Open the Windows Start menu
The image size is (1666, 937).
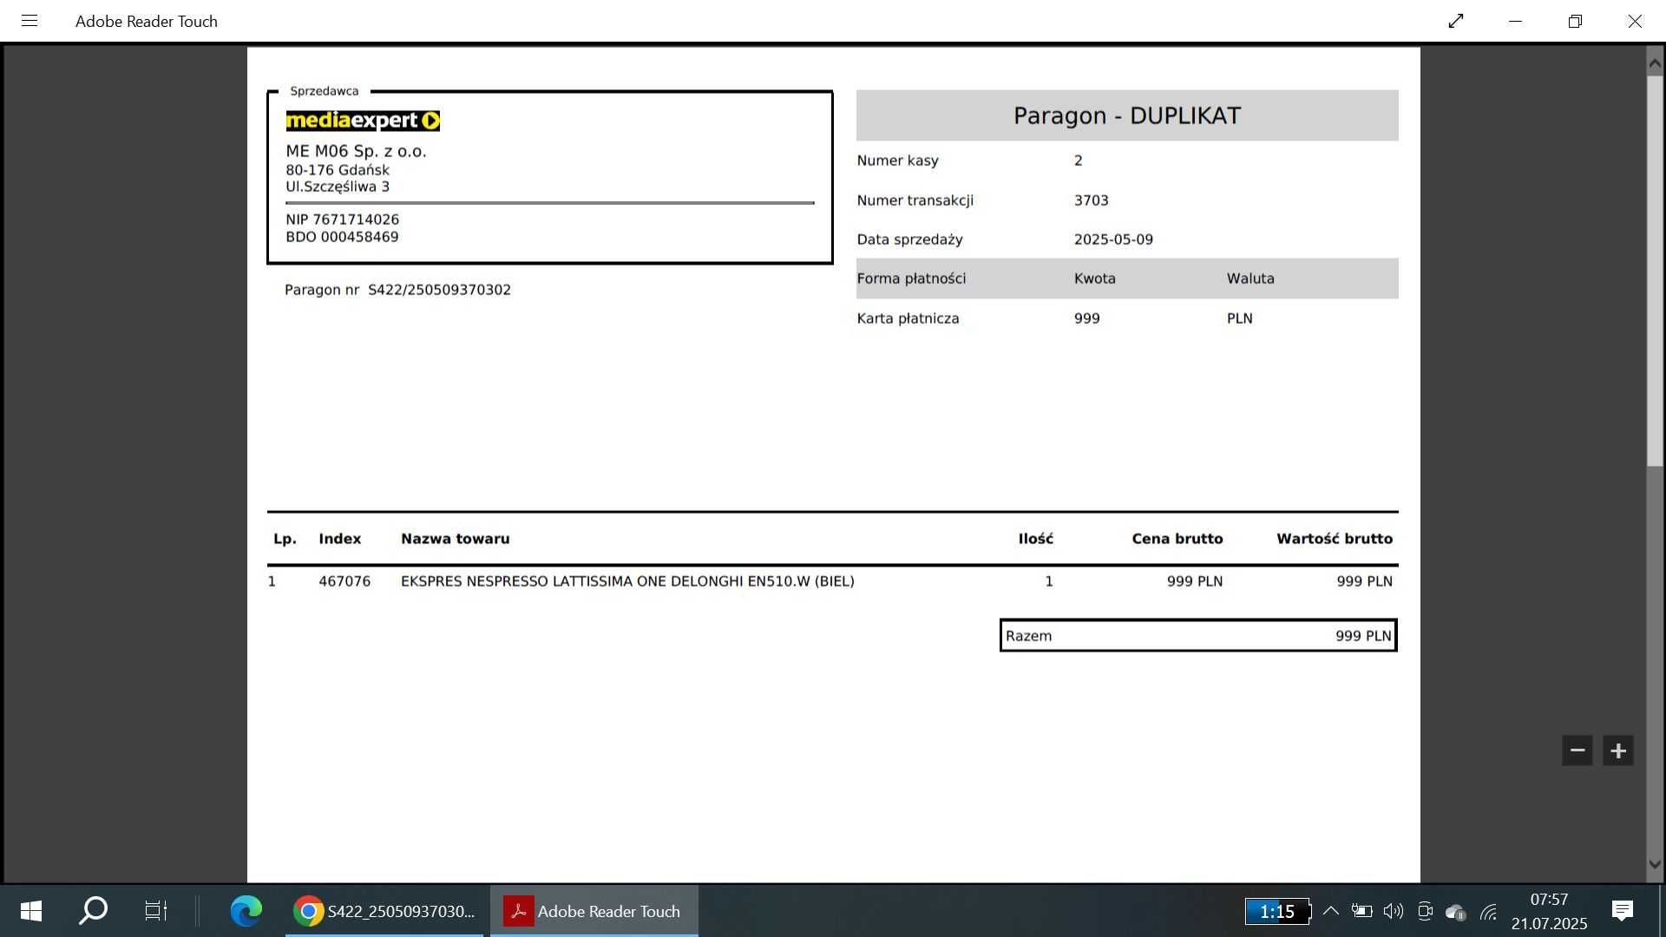(x=30, y=911)
